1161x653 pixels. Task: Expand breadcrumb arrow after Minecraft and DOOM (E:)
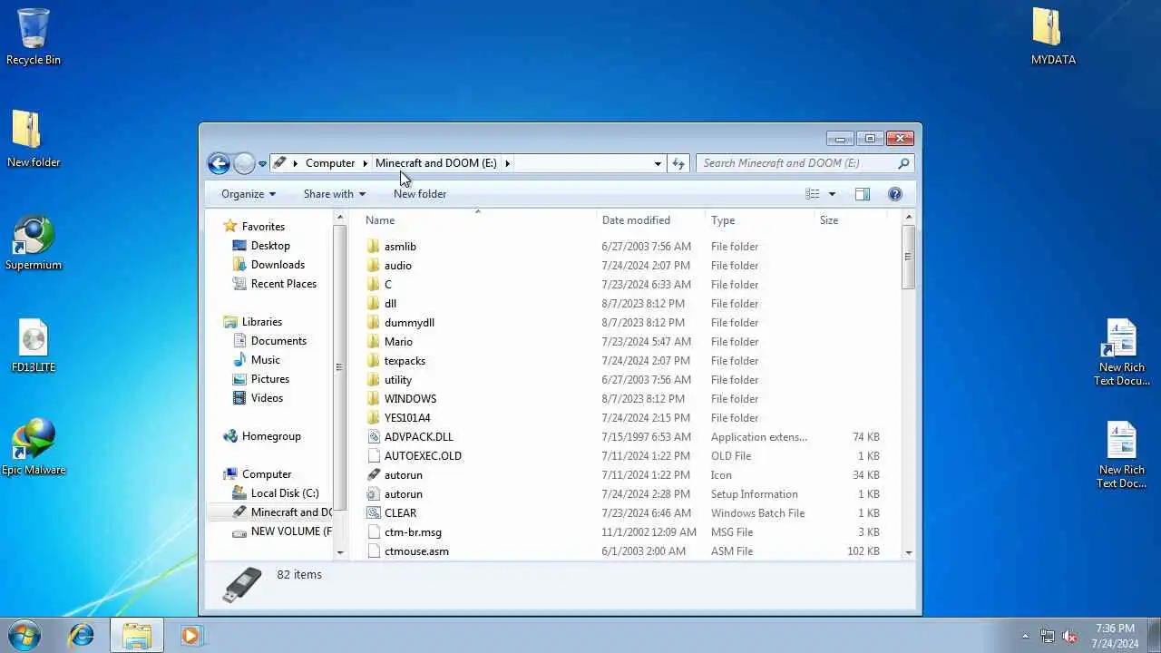tap(507, 163)
